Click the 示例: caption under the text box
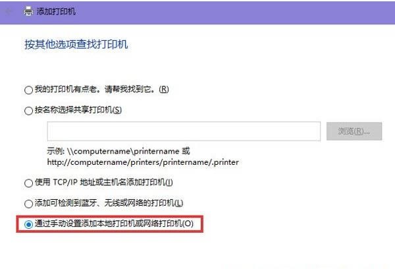 pyautogui.click(x=56, y=151)
